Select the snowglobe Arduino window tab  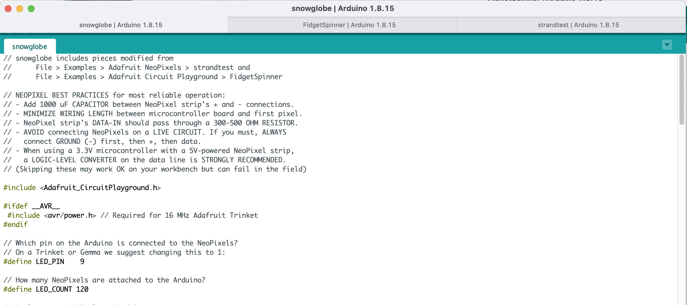pos(121,25)
